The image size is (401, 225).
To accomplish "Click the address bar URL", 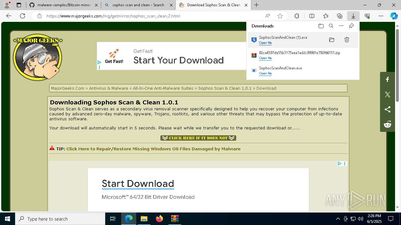I will [113, 16].
